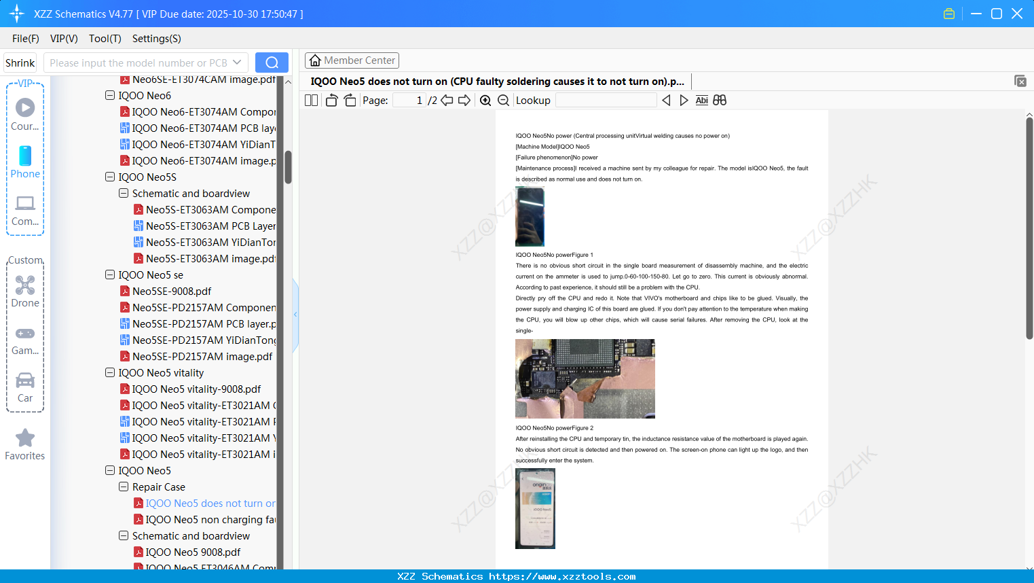Collapse the Repair Case folder
This screenshot has width=1034, height=583.
pyautogui.click(x=124, y=487)
